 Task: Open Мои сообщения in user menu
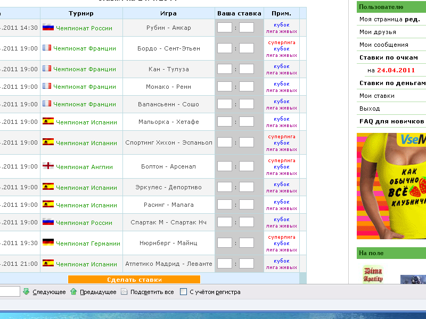click(x=383, y=45)
